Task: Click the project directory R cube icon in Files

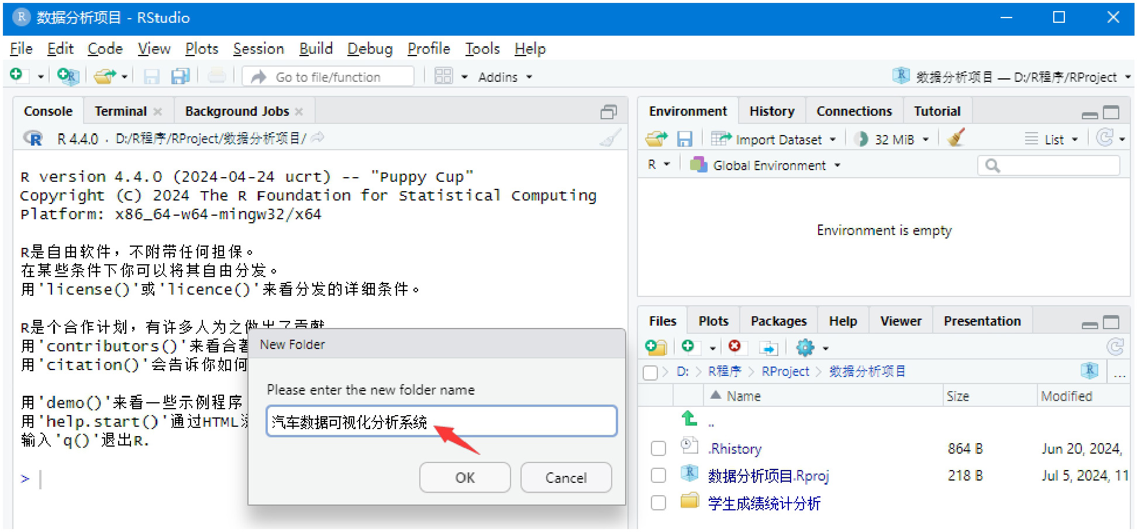Action: pos(1089,371)
